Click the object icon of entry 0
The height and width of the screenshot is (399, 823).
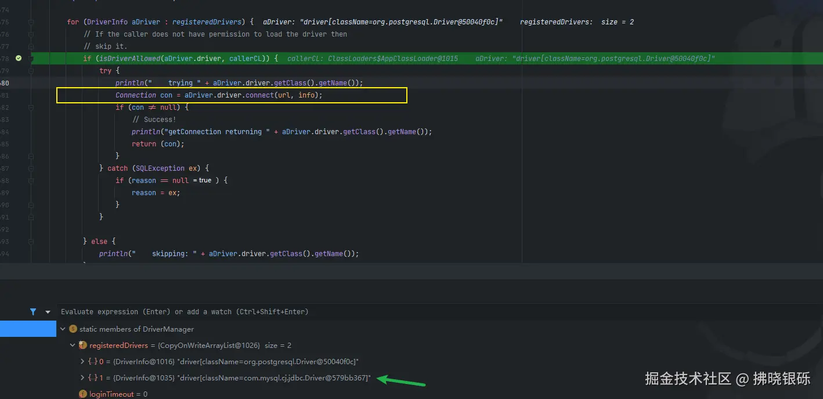[x=92, y=361]
